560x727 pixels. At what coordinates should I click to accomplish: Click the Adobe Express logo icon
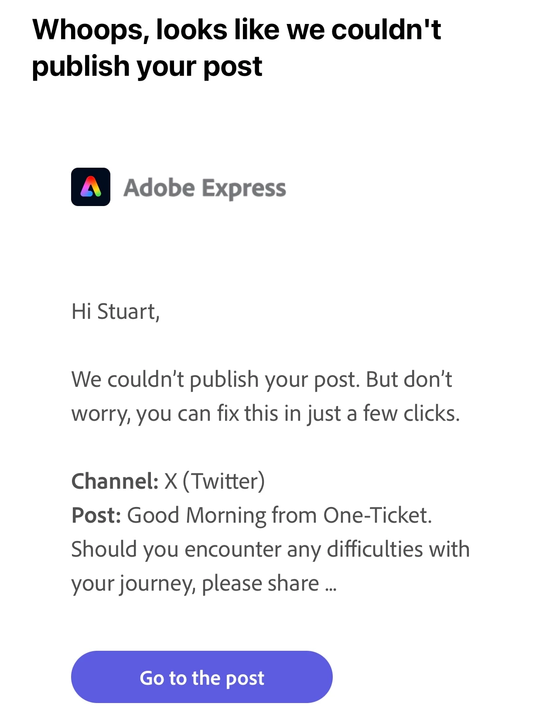point(91,187)
